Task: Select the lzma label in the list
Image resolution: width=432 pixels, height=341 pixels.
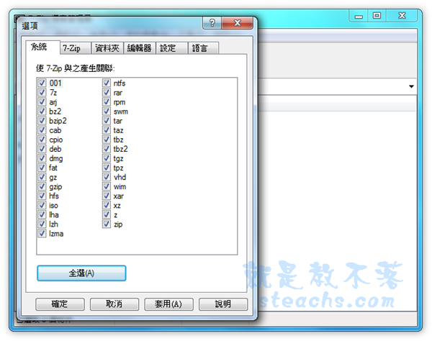Action: click(56, 234)
